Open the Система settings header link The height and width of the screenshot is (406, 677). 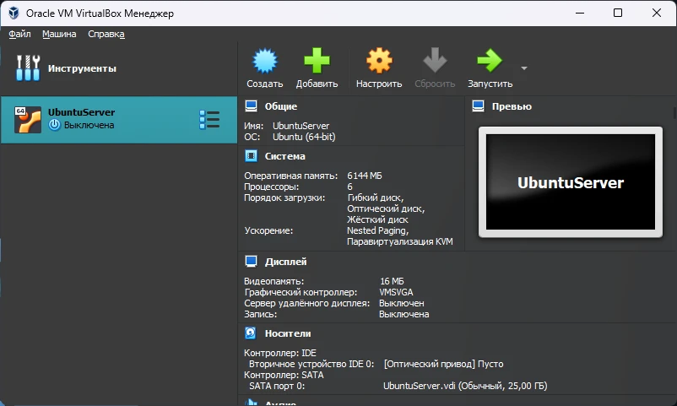(285, 156)
